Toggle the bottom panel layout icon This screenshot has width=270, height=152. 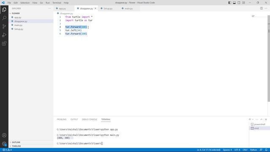pos(235,3)
